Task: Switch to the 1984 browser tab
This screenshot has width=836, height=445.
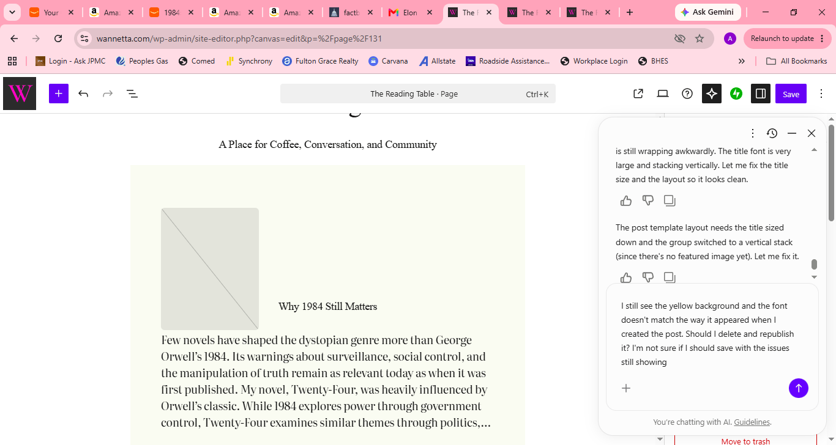Action: [173, 12]
